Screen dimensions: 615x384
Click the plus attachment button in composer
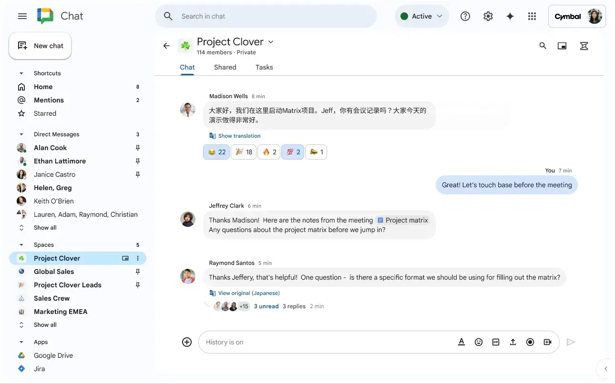pyautogui.click(x=187, y=342)
